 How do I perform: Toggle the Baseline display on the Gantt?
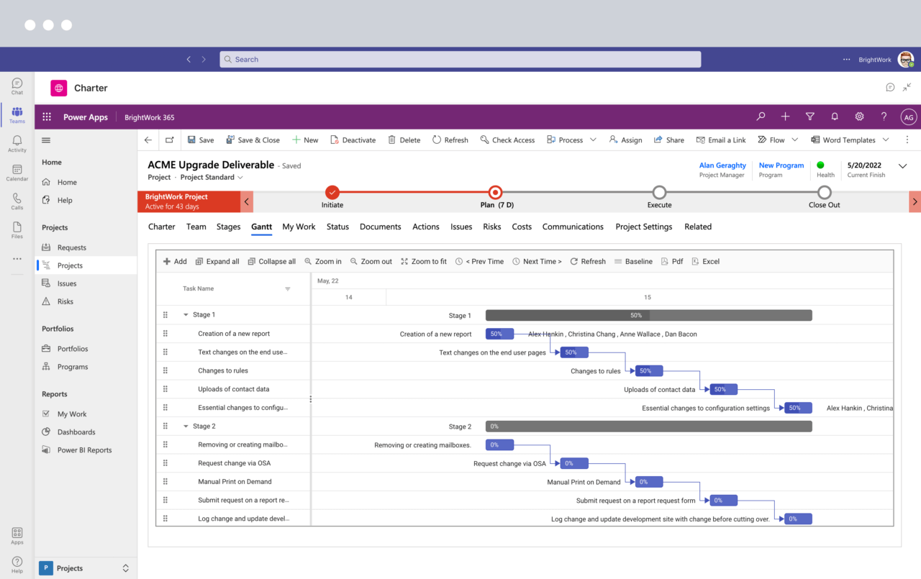tap(633, 261)
